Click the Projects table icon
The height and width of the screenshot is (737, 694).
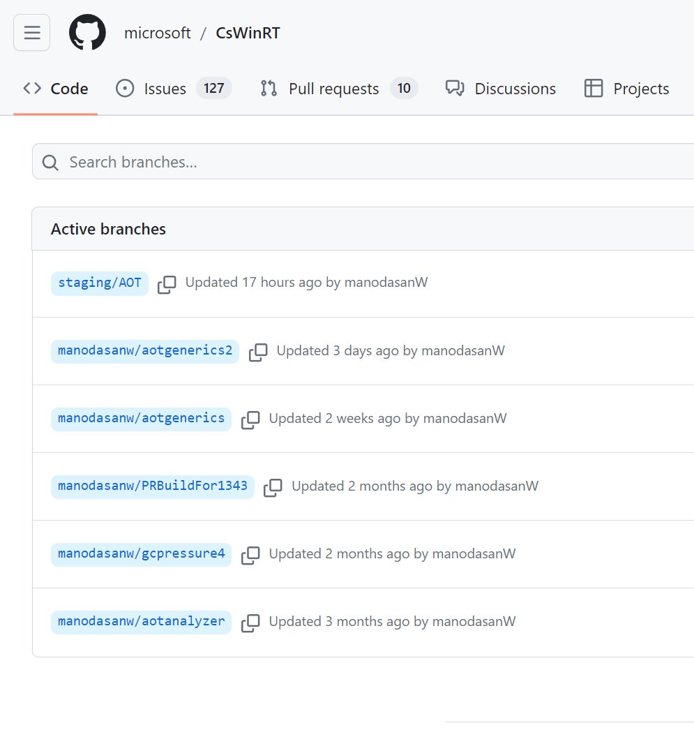pyautogui.click(x=594, y=89)
